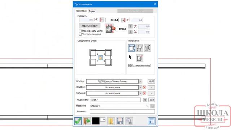This screenshot has height=130, width=231.
Task: Save panel settings with the floppy disk icon
Action: [120, 121]
